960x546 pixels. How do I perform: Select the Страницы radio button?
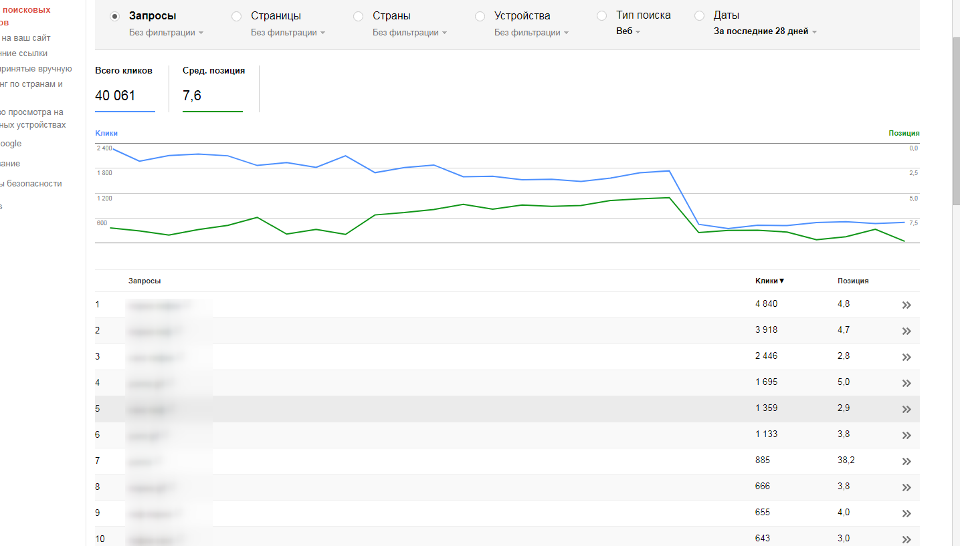pyautogui.click(x=236, y=16)
